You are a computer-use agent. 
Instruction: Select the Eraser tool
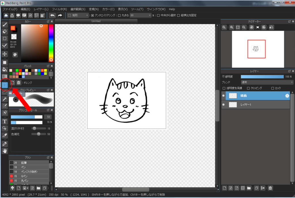5,32
